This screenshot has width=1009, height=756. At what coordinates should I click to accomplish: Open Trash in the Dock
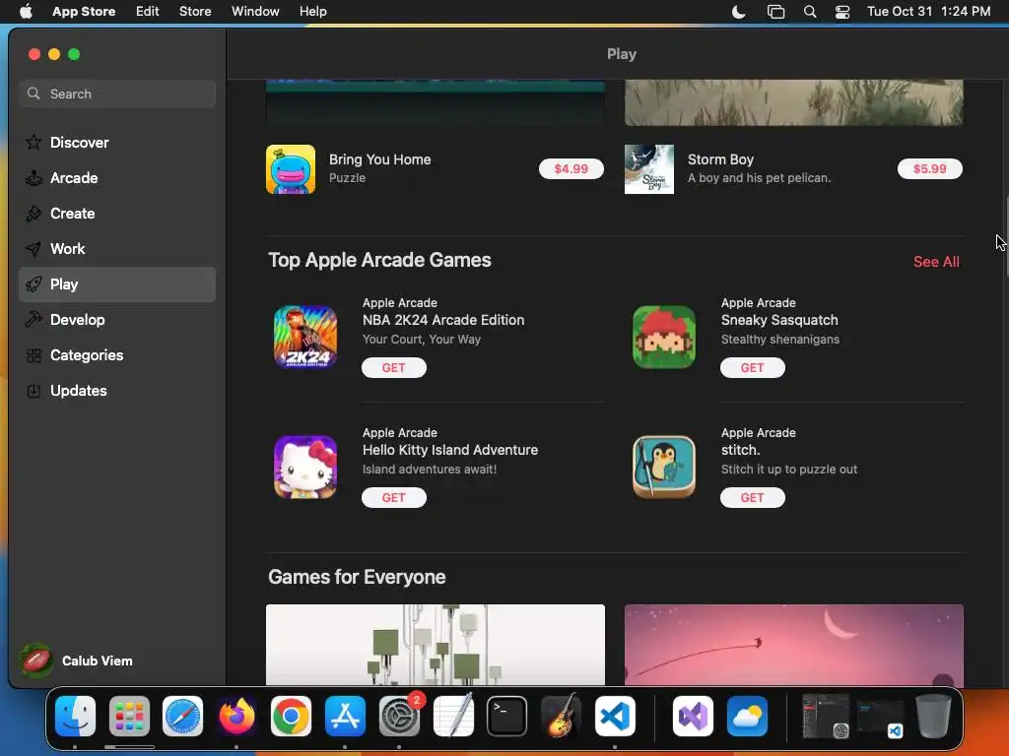[933, 717]
